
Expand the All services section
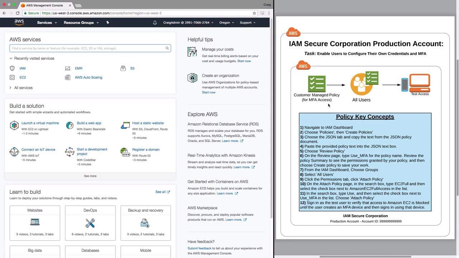coord(21,88)
